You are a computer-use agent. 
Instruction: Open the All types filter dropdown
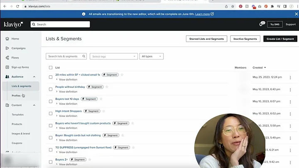[151, 56]
